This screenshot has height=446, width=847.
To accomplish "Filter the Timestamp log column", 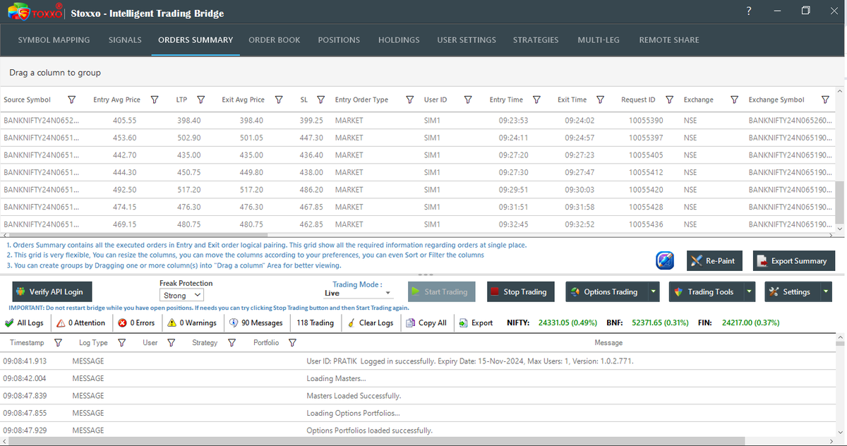I will 58,342.
